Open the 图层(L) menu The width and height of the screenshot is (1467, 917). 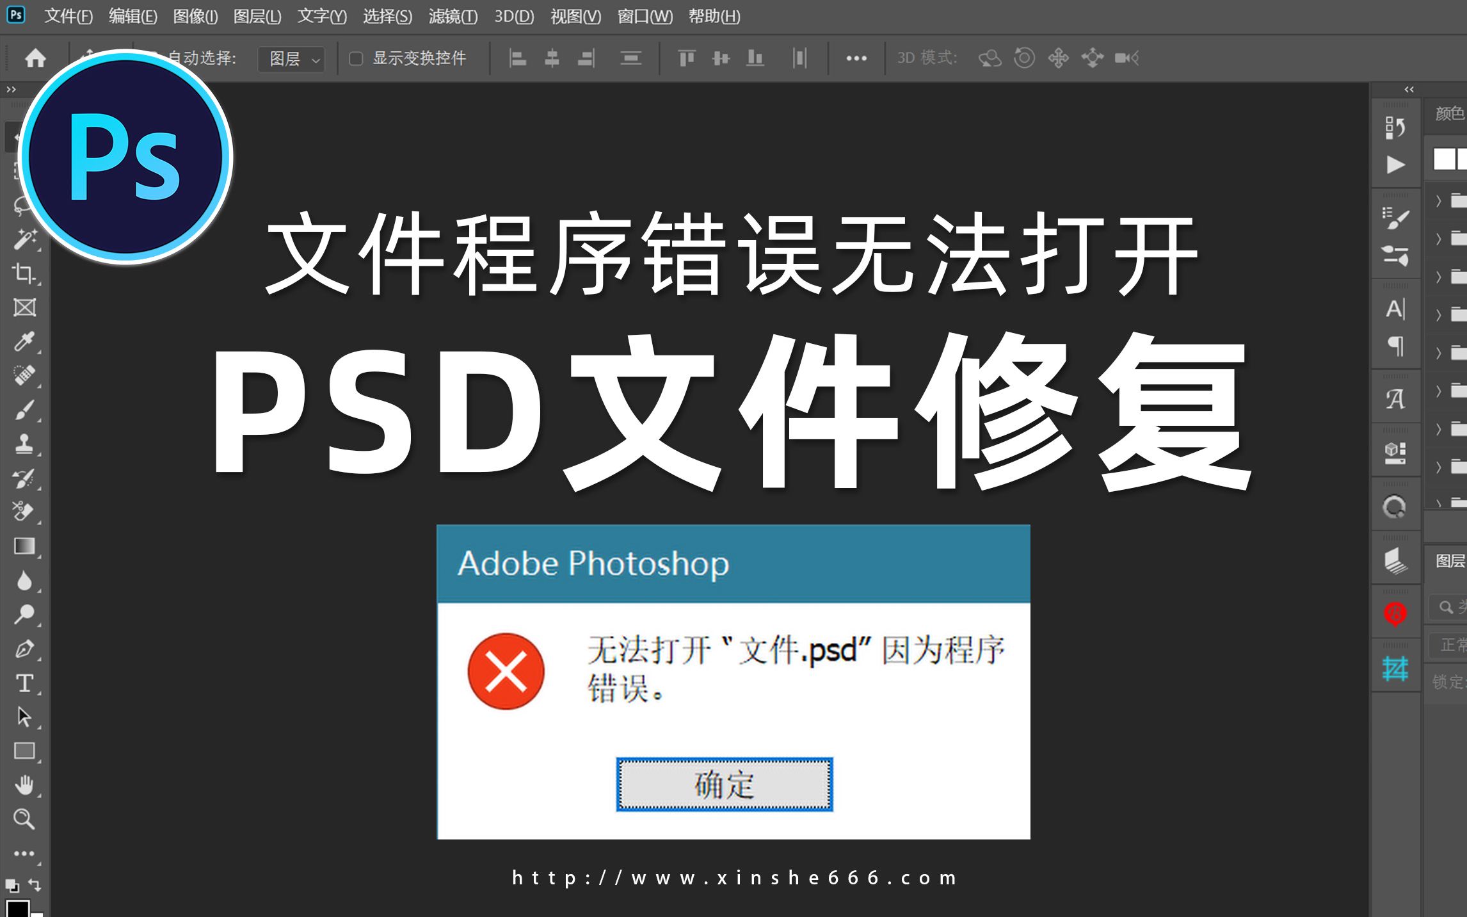click(x=257, y=16)
